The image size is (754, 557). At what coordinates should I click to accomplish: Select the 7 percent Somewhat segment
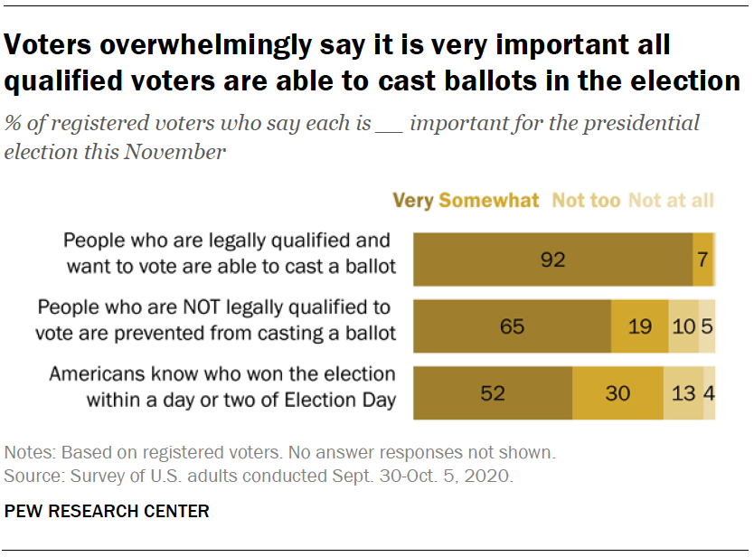coord(703,260)
